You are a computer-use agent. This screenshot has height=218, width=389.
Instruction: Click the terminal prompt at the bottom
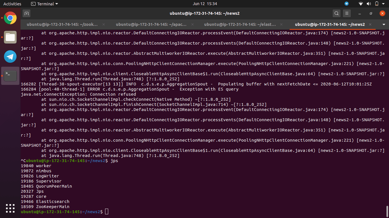click(107, 211)
